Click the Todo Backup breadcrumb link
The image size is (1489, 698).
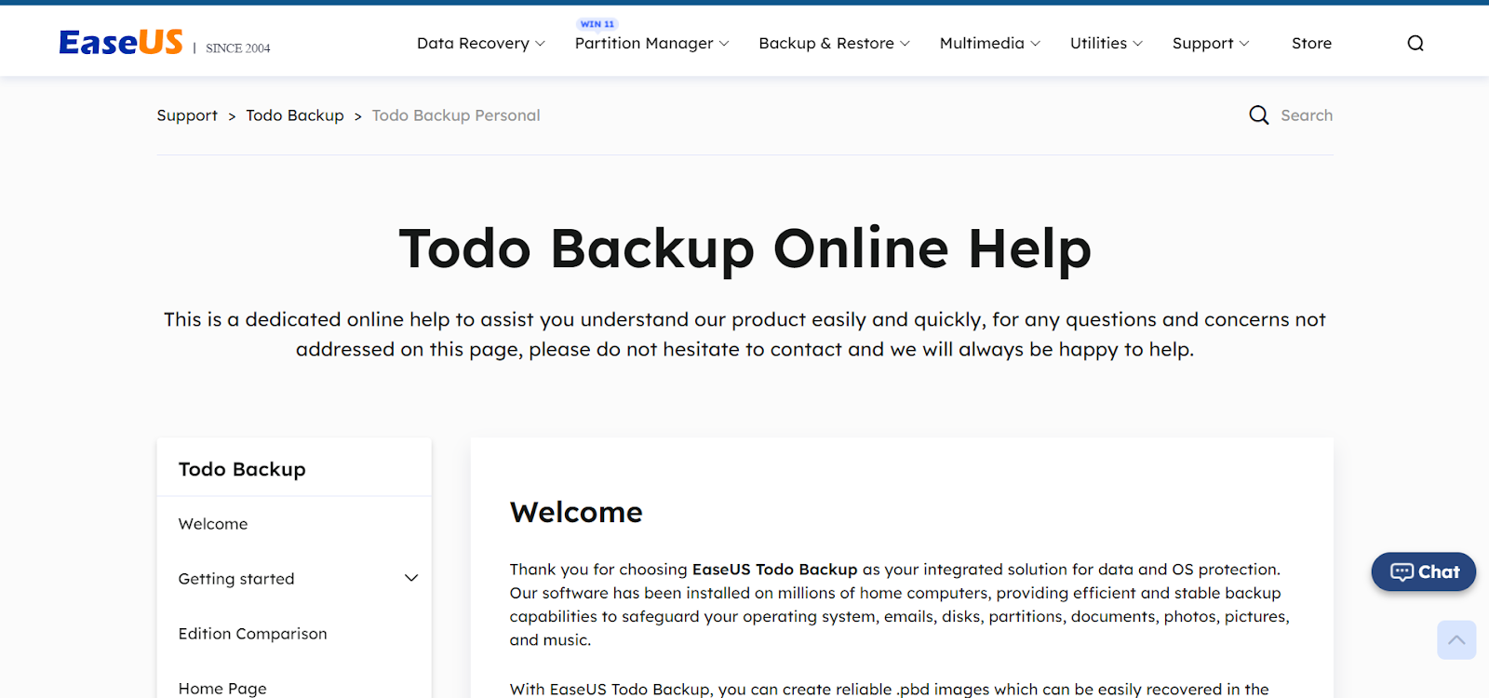(295, 115)
